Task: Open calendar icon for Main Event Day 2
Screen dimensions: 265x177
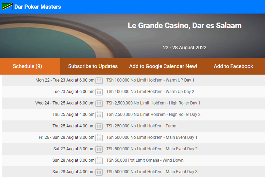Action: 99,149
